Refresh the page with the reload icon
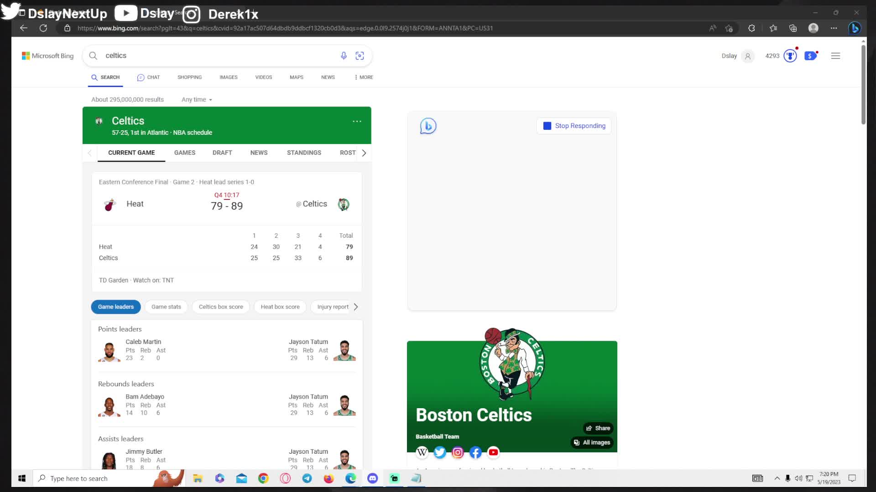This screenshot has width=876, height=492. [43, 28]
